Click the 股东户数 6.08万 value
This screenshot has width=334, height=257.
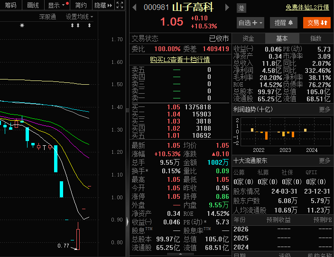(x=288, y=201)
